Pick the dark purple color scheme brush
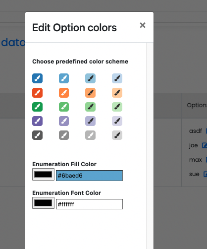 pos(37,121)
